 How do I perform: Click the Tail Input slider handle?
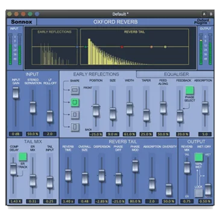49,182
